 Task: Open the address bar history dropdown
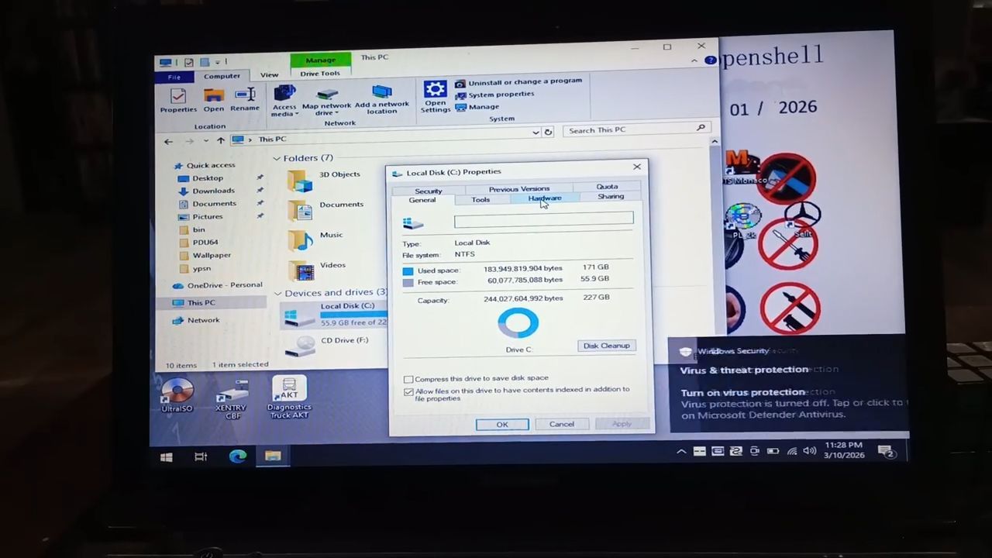[535, 132]
